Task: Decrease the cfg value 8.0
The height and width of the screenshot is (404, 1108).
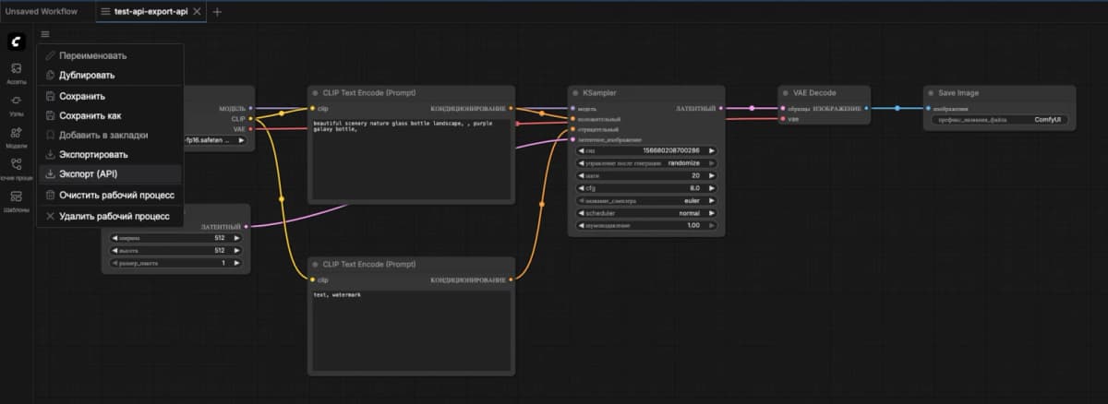Action: [582, 187]
